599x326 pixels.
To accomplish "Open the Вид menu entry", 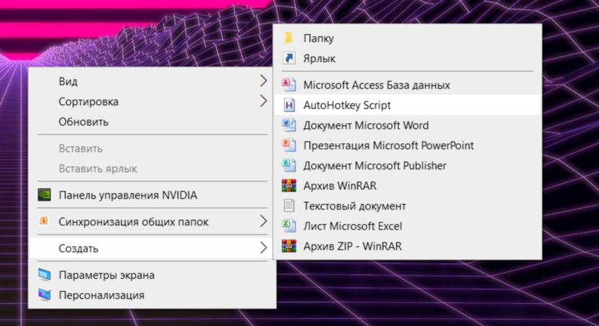I will pyautogui.click(x=152, y=81).
